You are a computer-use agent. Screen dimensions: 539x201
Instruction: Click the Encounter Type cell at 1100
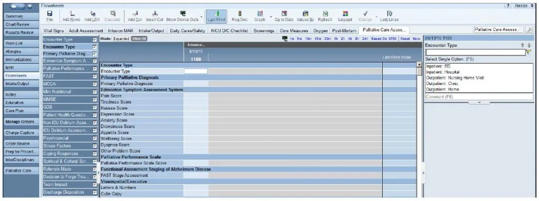pyautogui.click(x=196, y=71)
